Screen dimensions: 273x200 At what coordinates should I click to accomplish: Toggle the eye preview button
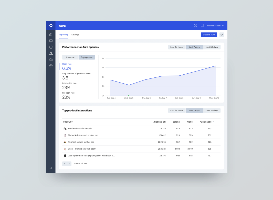(x=222, y=35)
